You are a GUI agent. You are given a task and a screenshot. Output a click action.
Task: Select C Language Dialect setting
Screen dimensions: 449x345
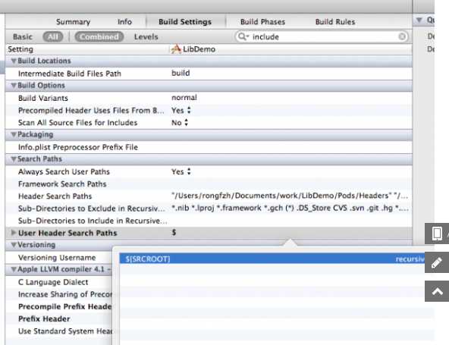53,282
